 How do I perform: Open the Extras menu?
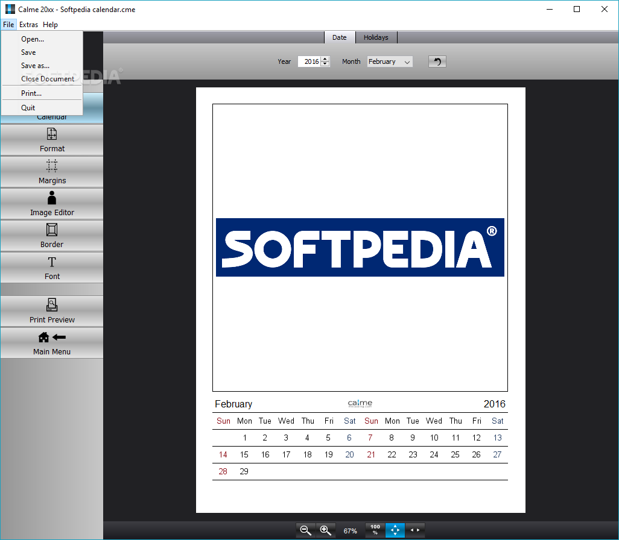(29, 25)
